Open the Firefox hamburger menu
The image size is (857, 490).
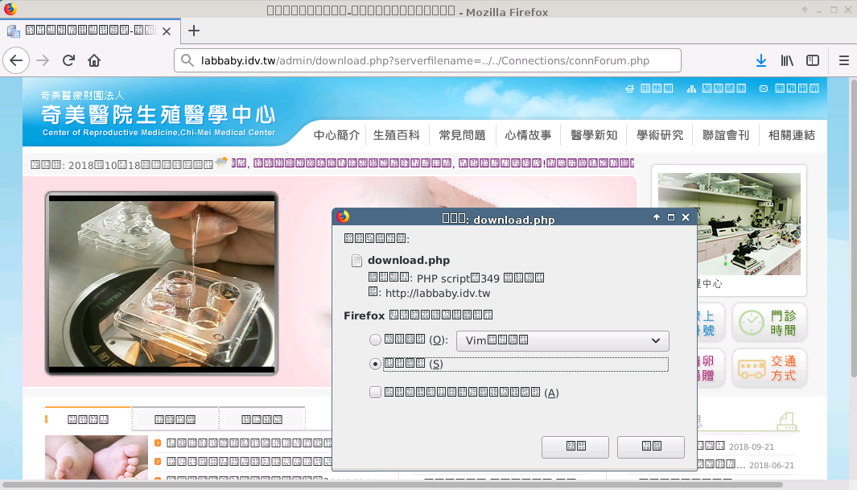[x=844, y=60]
